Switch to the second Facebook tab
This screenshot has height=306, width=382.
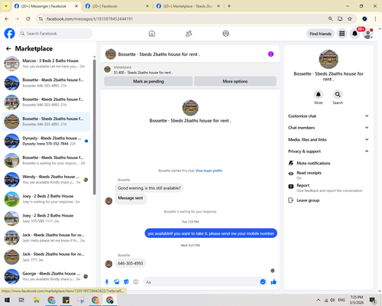click(117, 6)
